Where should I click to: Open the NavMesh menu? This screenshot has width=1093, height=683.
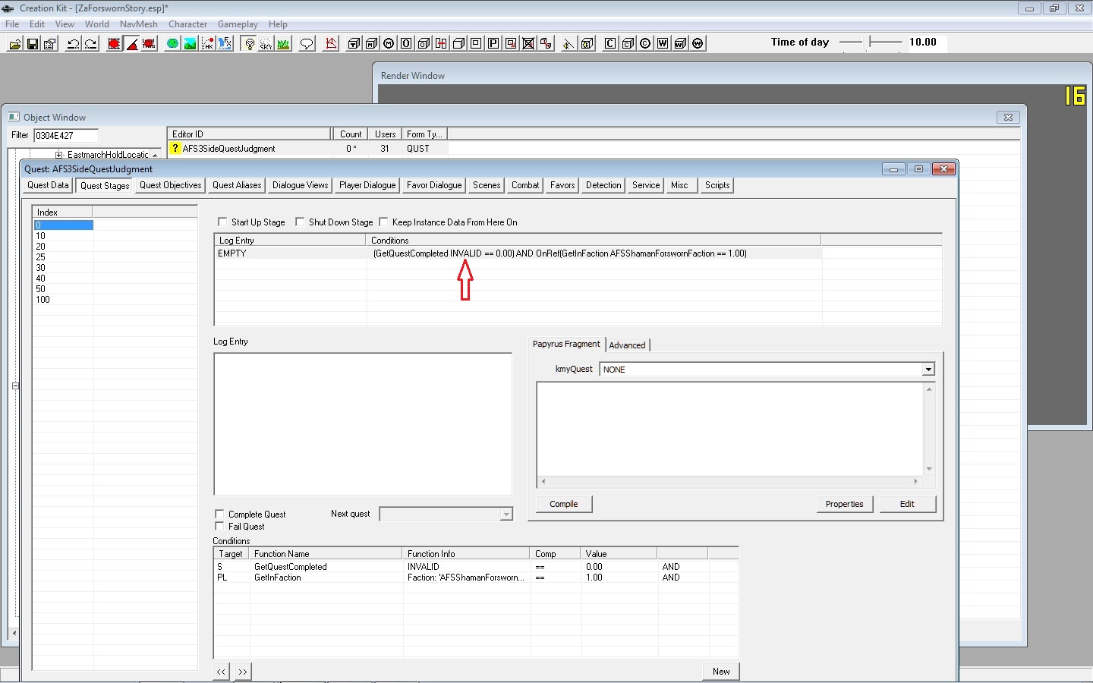point(139,24)
